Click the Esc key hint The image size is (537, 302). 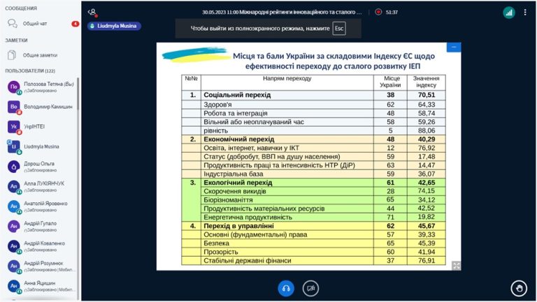(339, 29)
